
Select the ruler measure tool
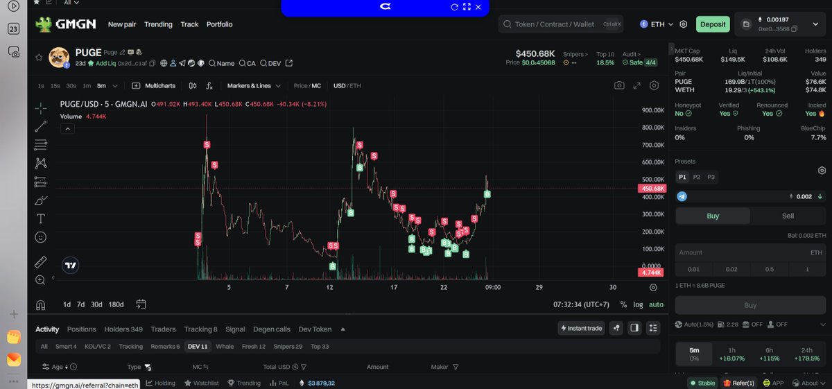tap(41, 262)
